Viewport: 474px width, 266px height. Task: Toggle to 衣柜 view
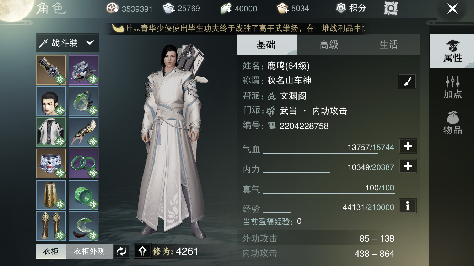click(x=51, y=251)
